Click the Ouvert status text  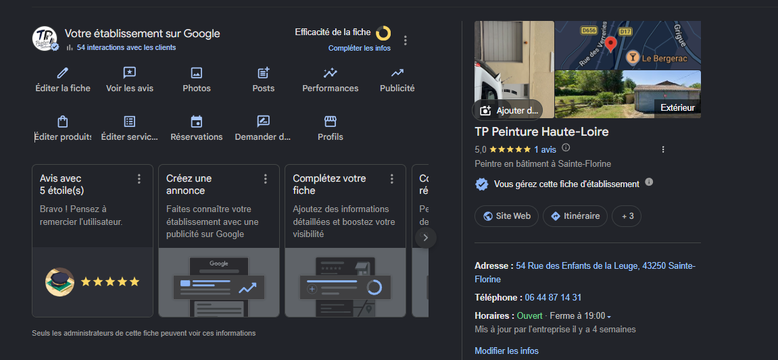click(529, 316)
